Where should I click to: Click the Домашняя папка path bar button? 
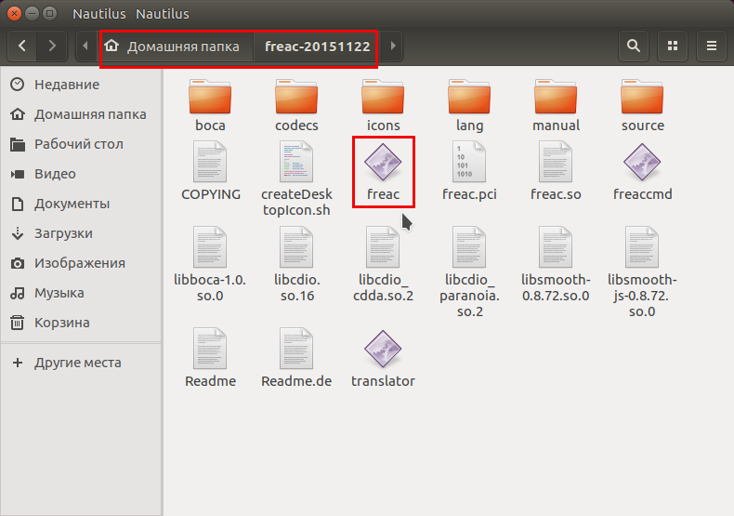pyautogui.click(x=174, y=46)
